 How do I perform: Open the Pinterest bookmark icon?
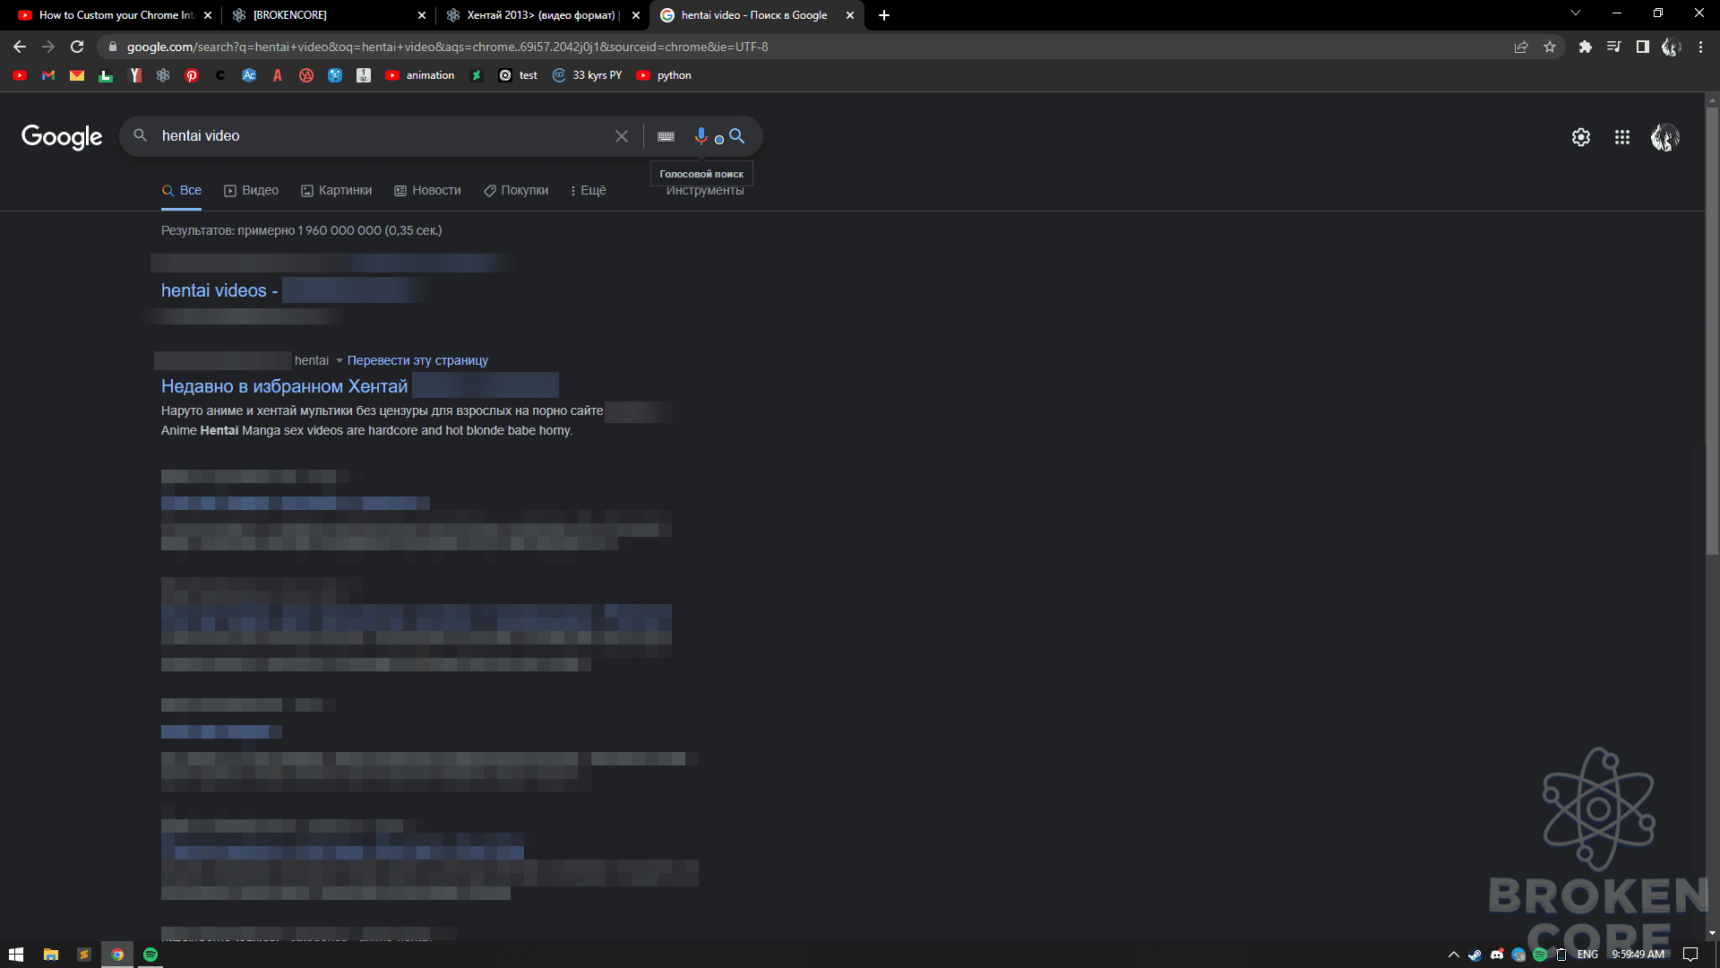[192, 75]
